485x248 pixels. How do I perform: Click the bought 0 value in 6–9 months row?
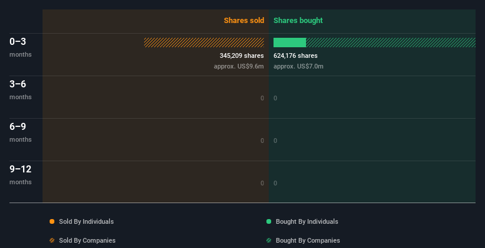click(x=275, y=141)
